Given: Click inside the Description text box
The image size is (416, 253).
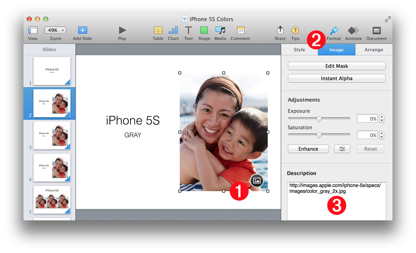Looking at the screenshot, I should [x=337, y=201].
